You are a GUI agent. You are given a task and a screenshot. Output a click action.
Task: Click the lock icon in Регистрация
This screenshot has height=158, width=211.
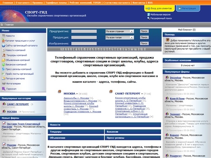click(179, 8)
